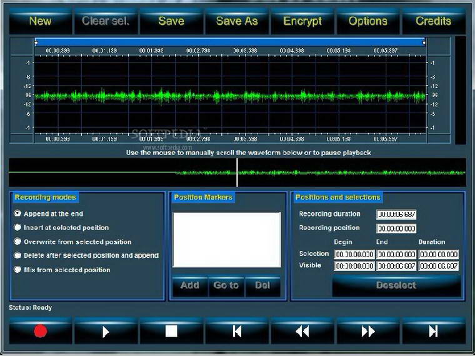The height and width of the screenshot is (356, 475).
Task: Fast forward the recording
Action: click(367, 331)
